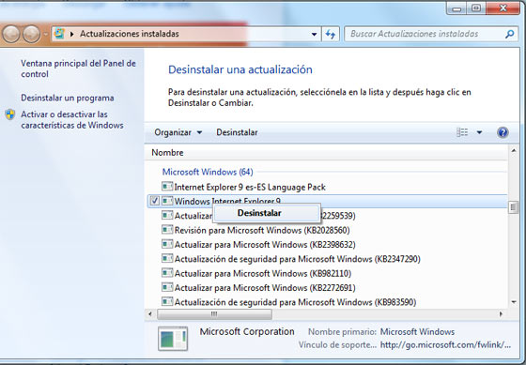The height and width of the screenshot is (365, 526).
Task: Maximize the Actualizaciones instaladas window
Action: pos(476,8)
